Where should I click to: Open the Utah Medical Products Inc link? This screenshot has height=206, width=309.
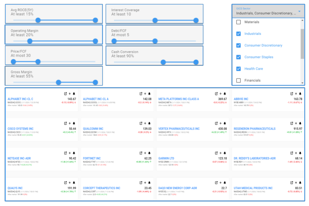pyautogui.click(x=253, y=188)
